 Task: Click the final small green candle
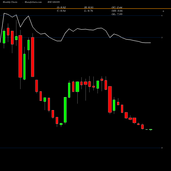(x=151, y=130)
